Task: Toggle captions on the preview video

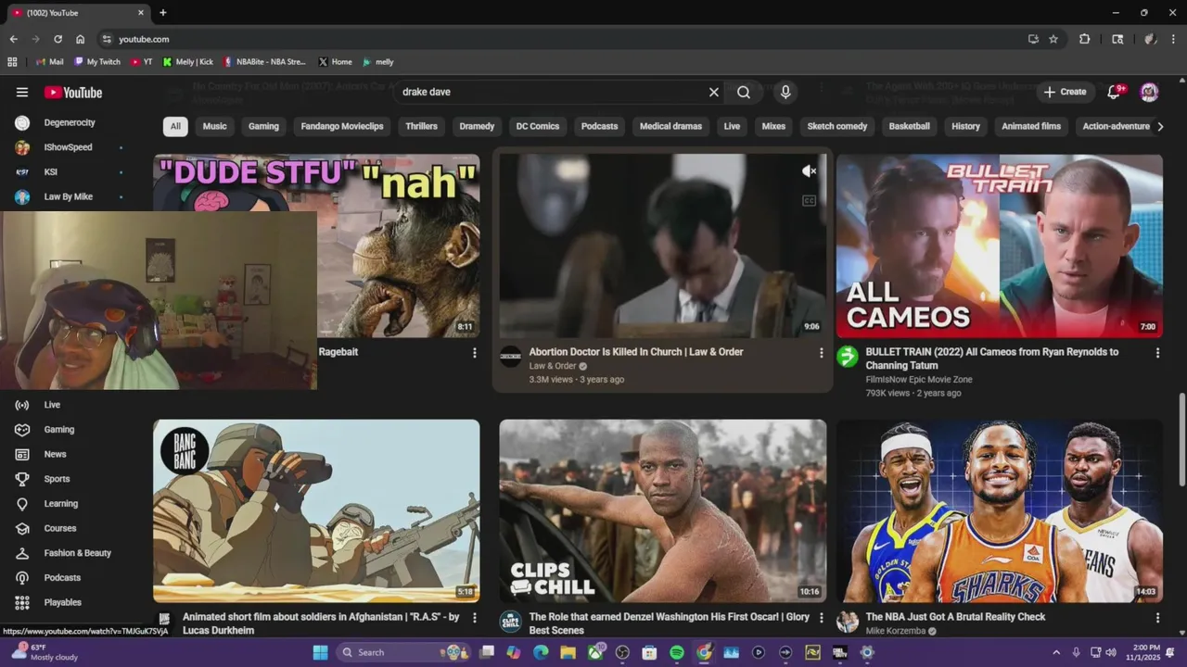Action: point(809,200)
